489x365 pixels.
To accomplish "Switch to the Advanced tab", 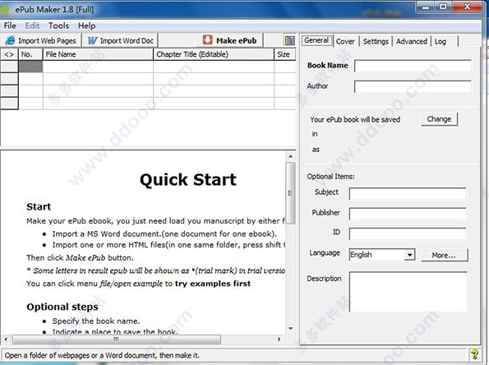I will coord(412,41).
